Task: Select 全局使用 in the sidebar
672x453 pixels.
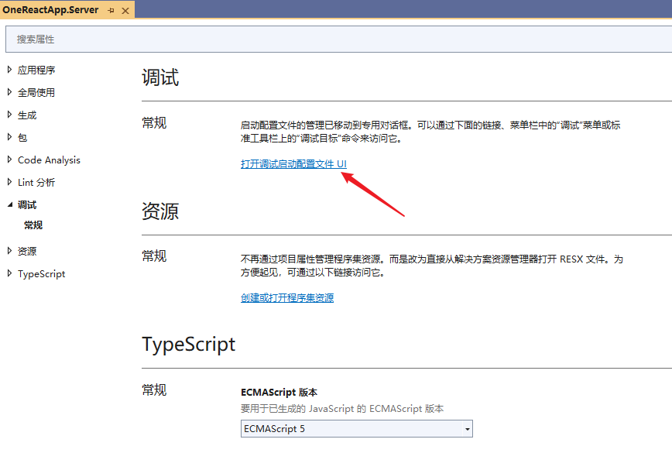Action: click(x=36, y=92)
